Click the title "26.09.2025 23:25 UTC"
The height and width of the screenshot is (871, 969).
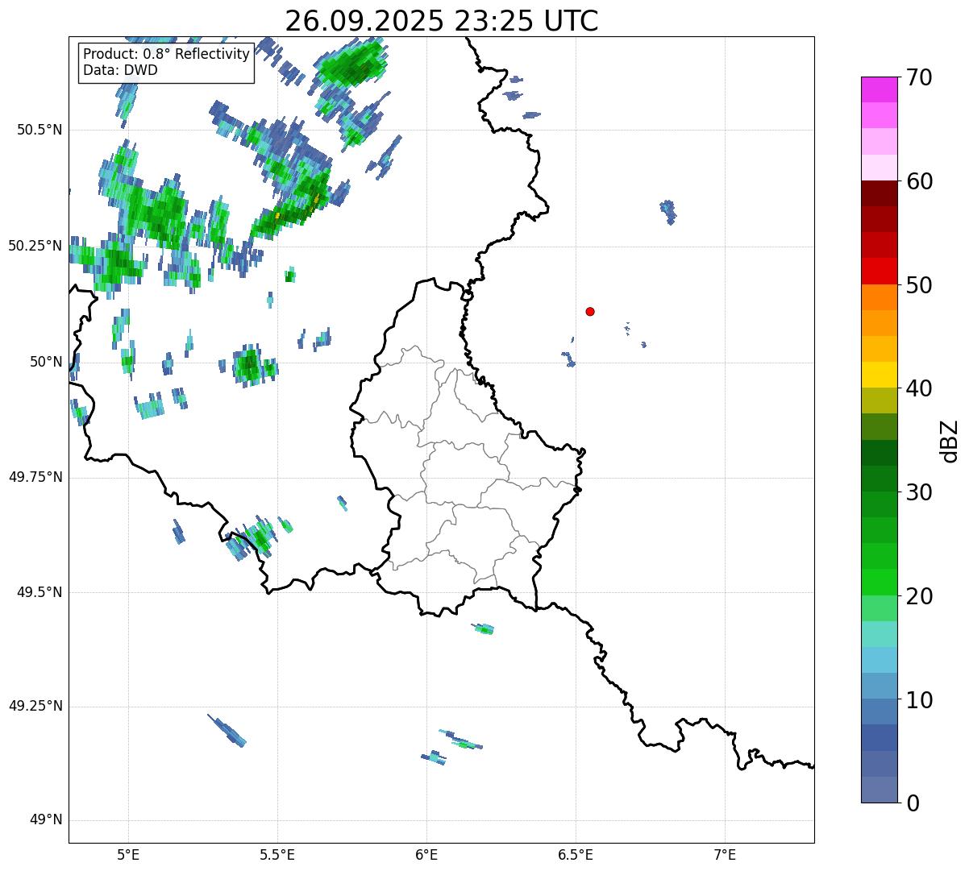pos(442,20)
